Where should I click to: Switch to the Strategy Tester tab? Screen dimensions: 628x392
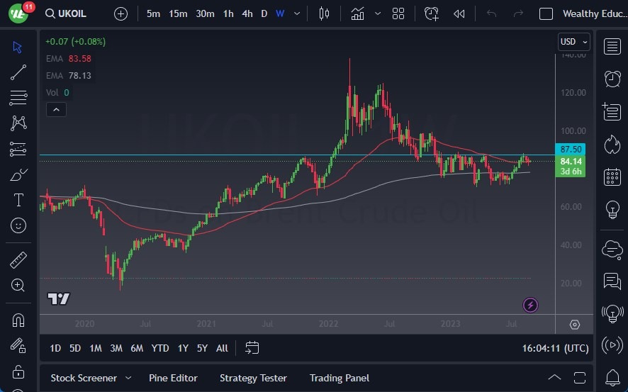click(x=253, y=378)
